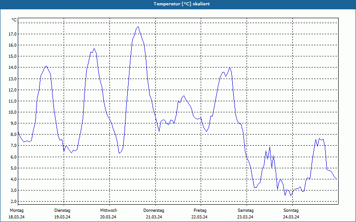Image resolution: width=356 pixels, height=222 pixels.
Task: Click the 5,0 axis value
Action: coord(13,168)
